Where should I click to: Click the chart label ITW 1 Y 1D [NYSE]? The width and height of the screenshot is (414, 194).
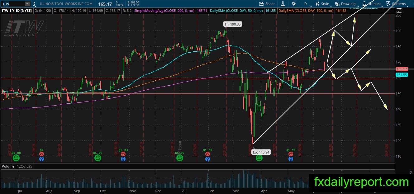[x=16, y=11]
